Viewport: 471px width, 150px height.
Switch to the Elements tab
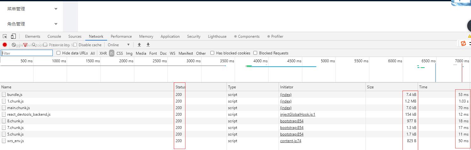(x=33, y=36)
